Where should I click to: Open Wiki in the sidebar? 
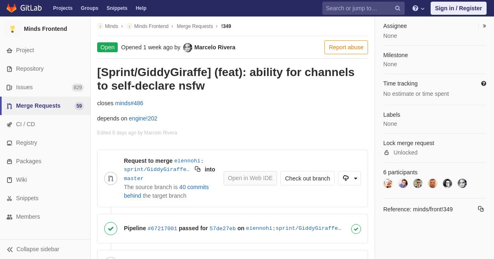(x=45, y=180)
